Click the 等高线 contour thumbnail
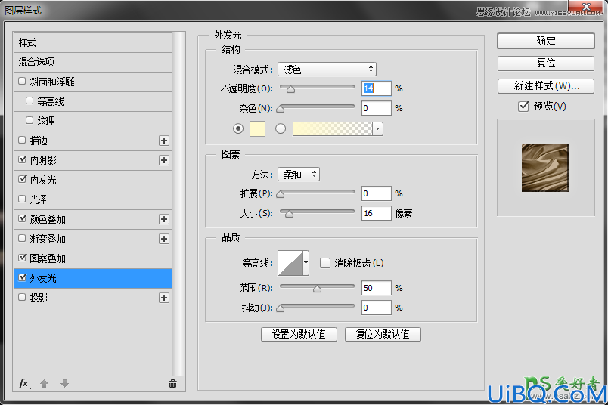The width and height of the screenshot is (608, 405). coord(290,263)
